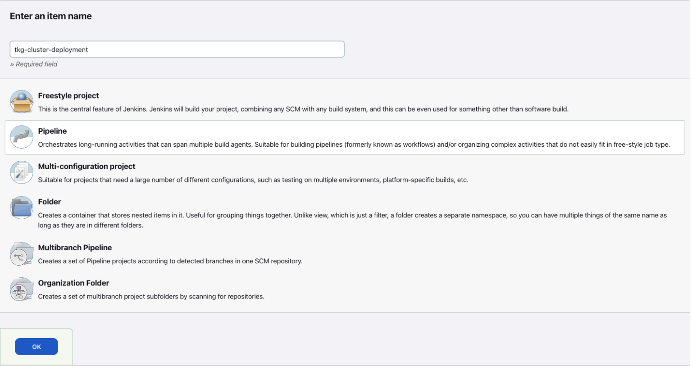
Task: Click the item name text field
Action: click(177, 50)
